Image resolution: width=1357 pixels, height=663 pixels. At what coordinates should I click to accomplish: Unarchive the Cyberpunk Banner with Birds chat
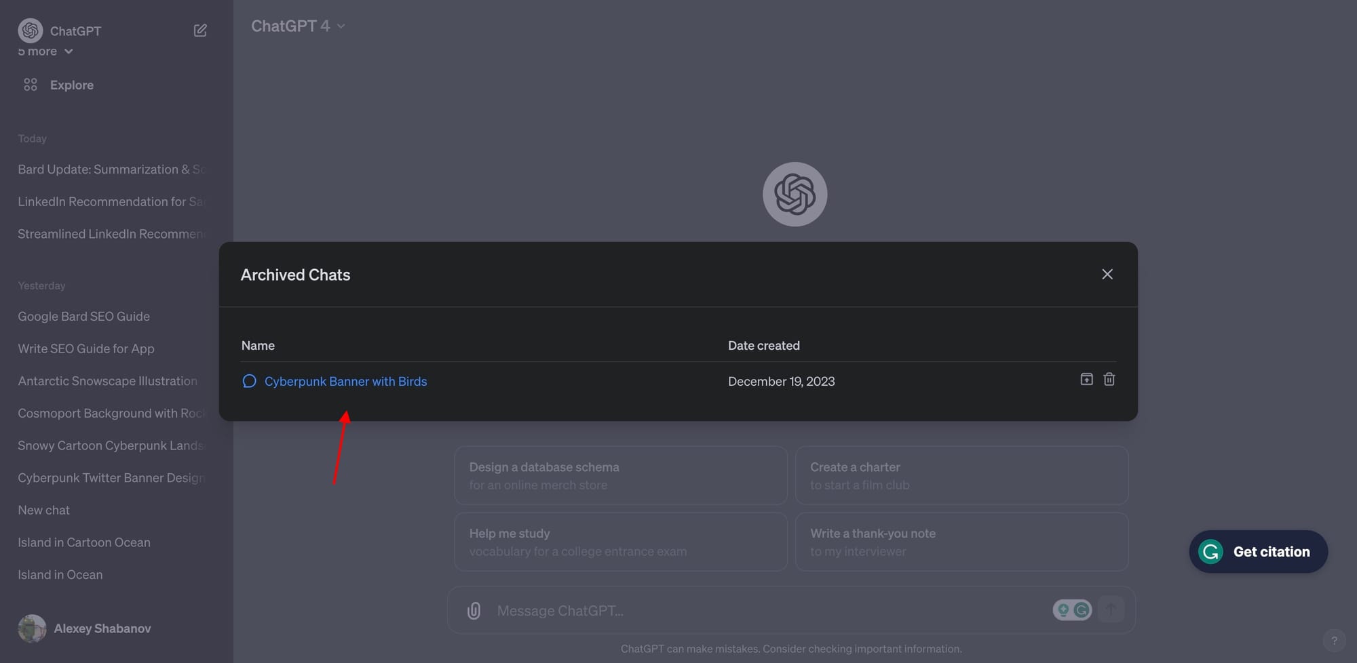point(1086,380)
